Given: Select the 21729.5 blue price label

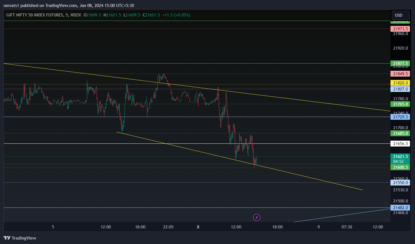Looking at the screenshot, I should click(400, 117).
